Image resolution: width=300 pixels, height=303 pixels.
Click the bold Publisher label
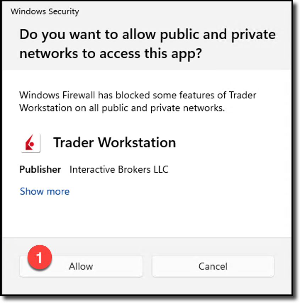coord(40,170)
